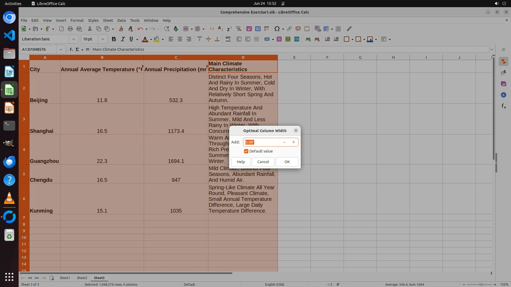The image size is (511, 287).
Task: Open the sidebar Navigator compass icon
Action: (x=503, y=95)
